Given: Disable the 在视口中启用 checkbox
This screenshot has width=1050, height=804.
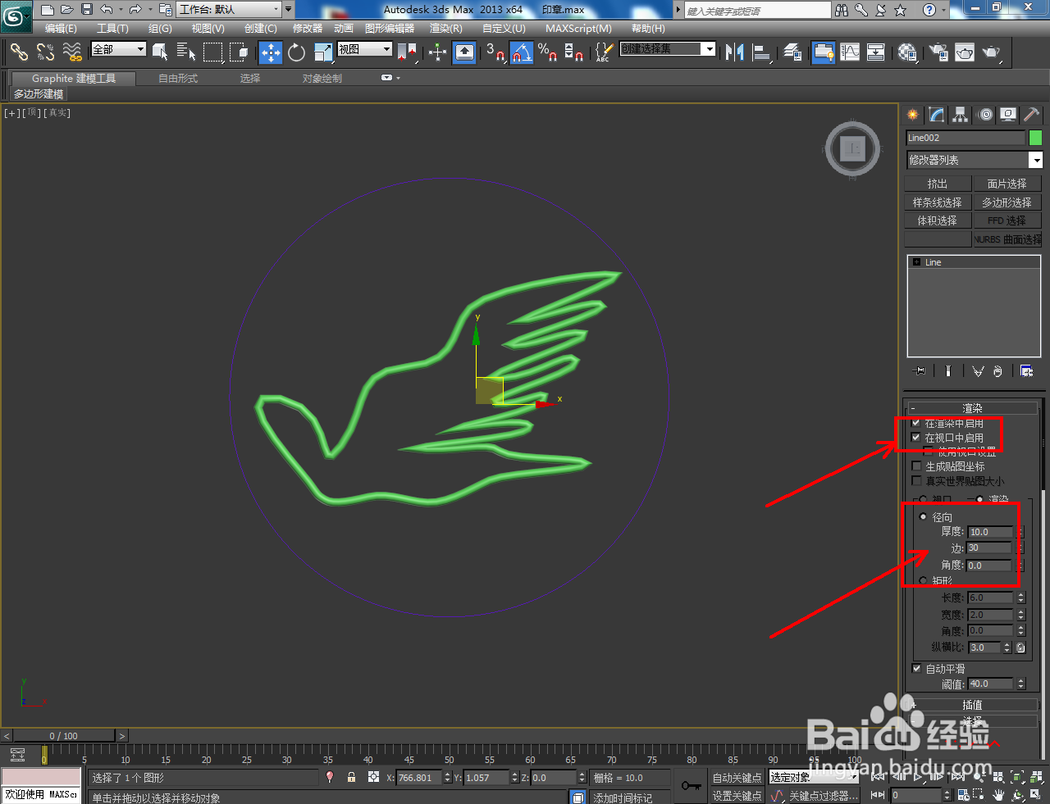Looking at the screenshot, I should pos(916,437).
